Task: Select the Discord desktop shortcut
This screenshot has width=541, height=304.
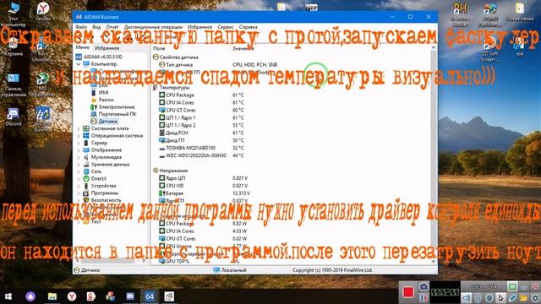Action: 14,117
